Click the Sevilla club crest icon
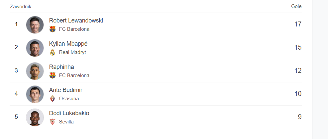This screenshot has height=139, width=328. click(x=53, y=121)
